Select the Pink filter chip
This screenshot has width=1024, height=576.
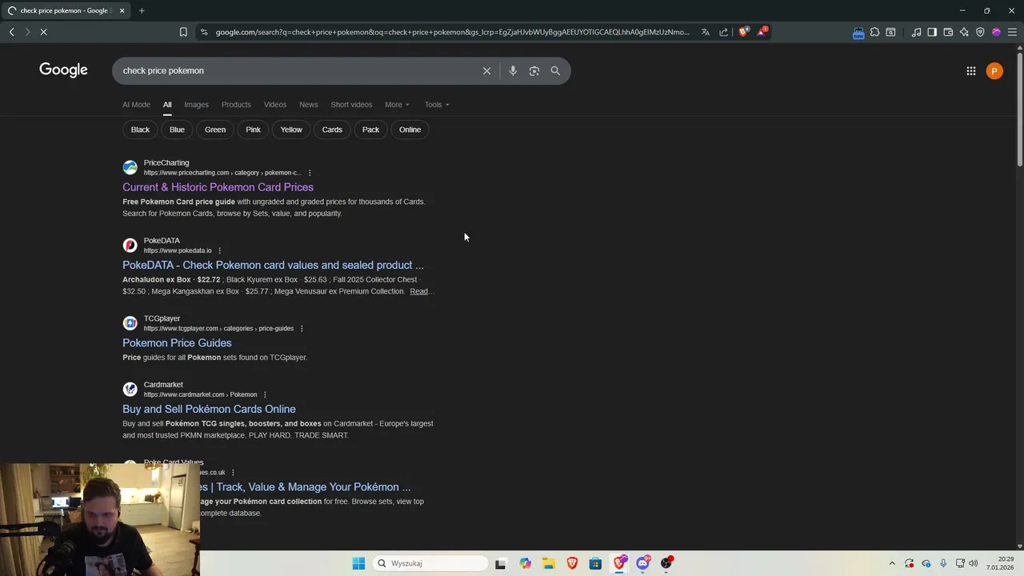pyautogui.click(x=253, y=130)
